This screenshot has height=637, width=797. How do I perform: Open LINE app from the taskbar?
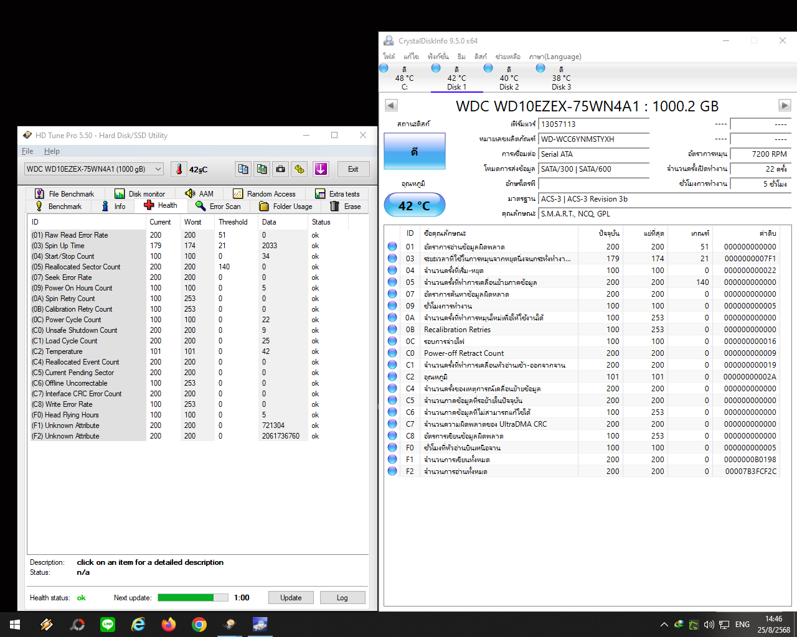(108, 625)
